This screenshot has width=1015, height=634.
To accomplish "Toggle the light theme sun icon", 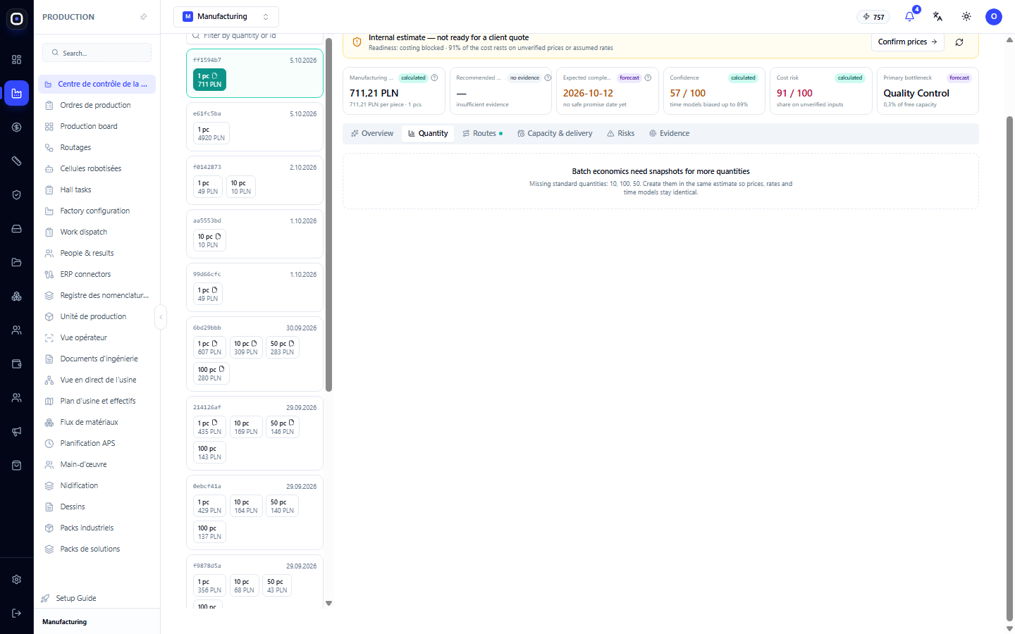I will 966,16.
